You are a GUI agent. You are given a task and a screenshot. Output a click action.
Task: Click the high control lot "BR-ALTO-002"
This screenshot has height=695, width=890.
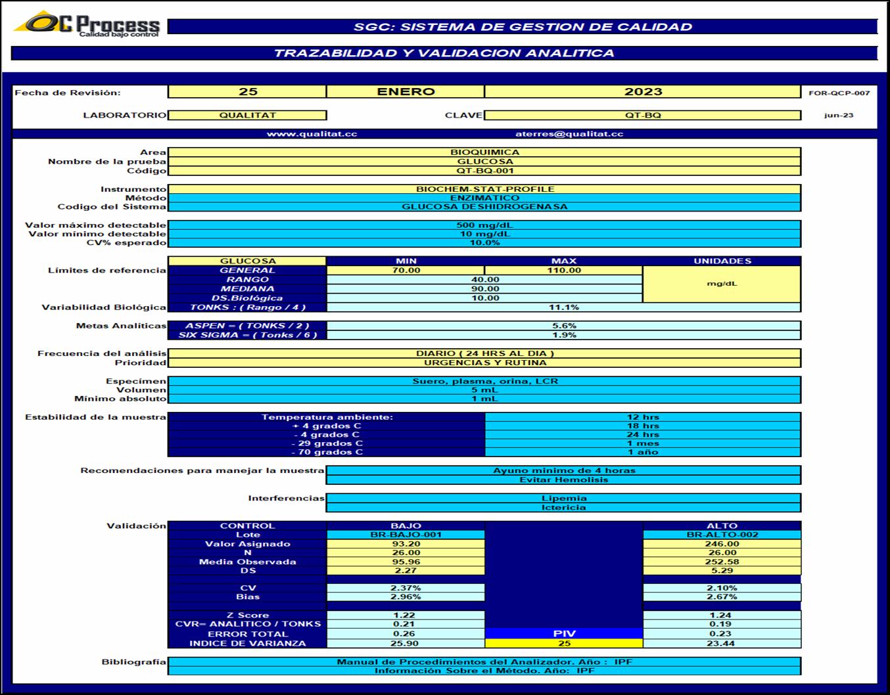tap(722, 535)
